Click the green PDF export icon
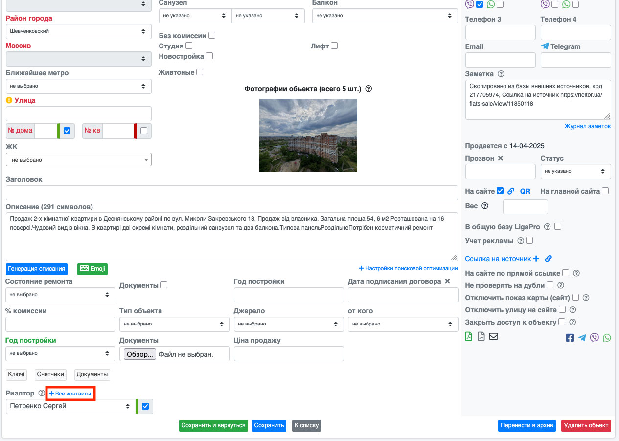The height and width of the screenshot is (441, 619). (x=468, y=337)
